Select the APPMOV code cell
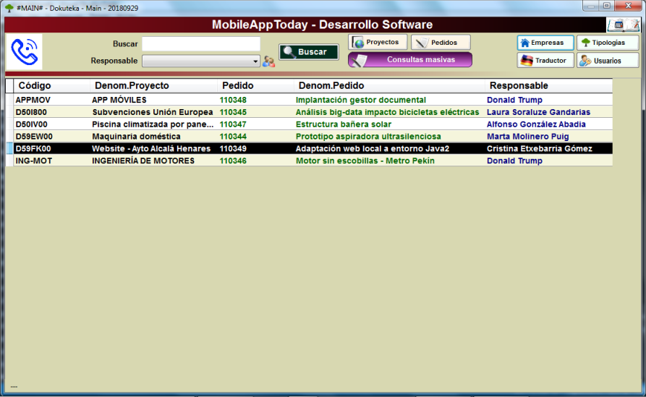This screenshot has height=397, width=646. pyautogui.click(x=33, y=100)
